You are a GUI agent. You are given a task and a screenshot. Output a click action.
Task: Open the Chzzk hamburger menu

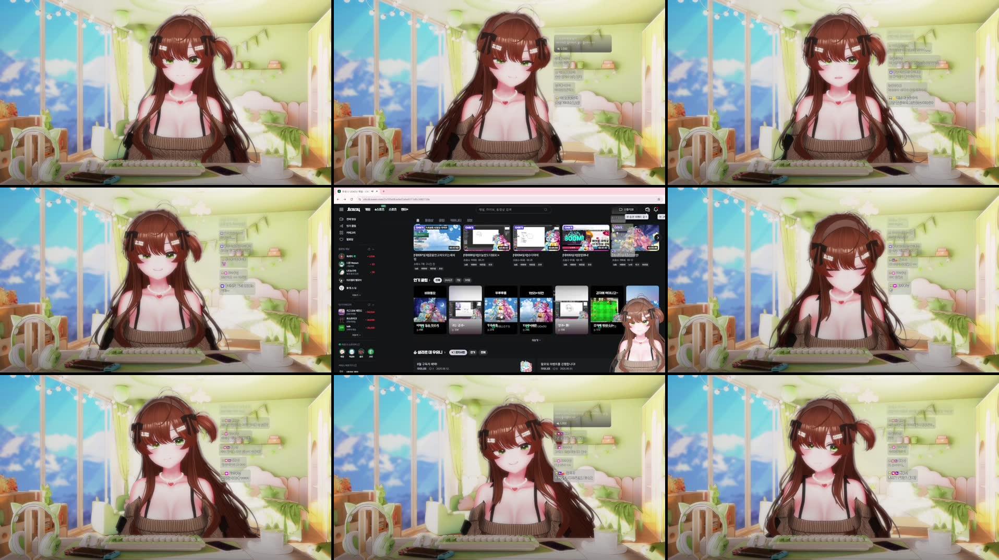(341, 209)
